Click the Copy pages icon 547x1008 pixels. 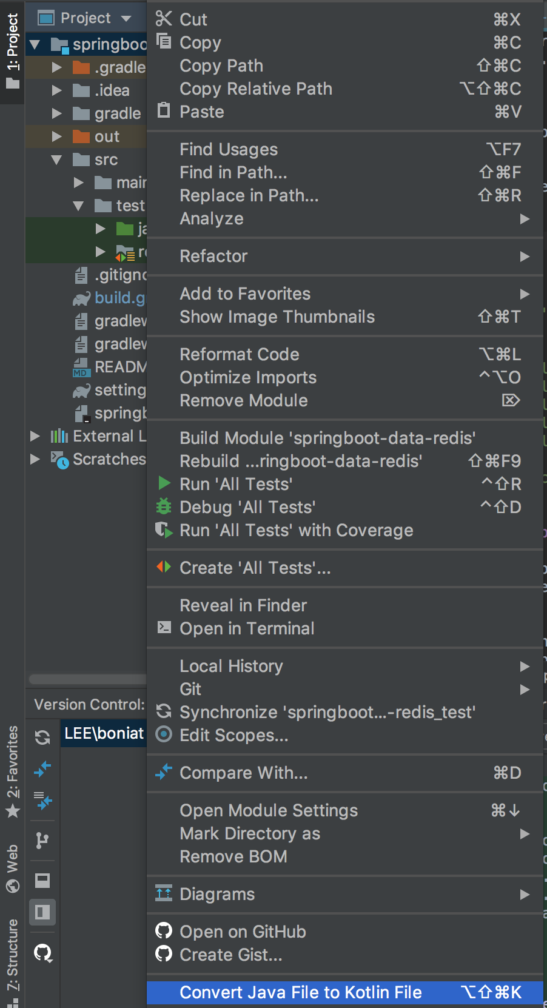164,41
